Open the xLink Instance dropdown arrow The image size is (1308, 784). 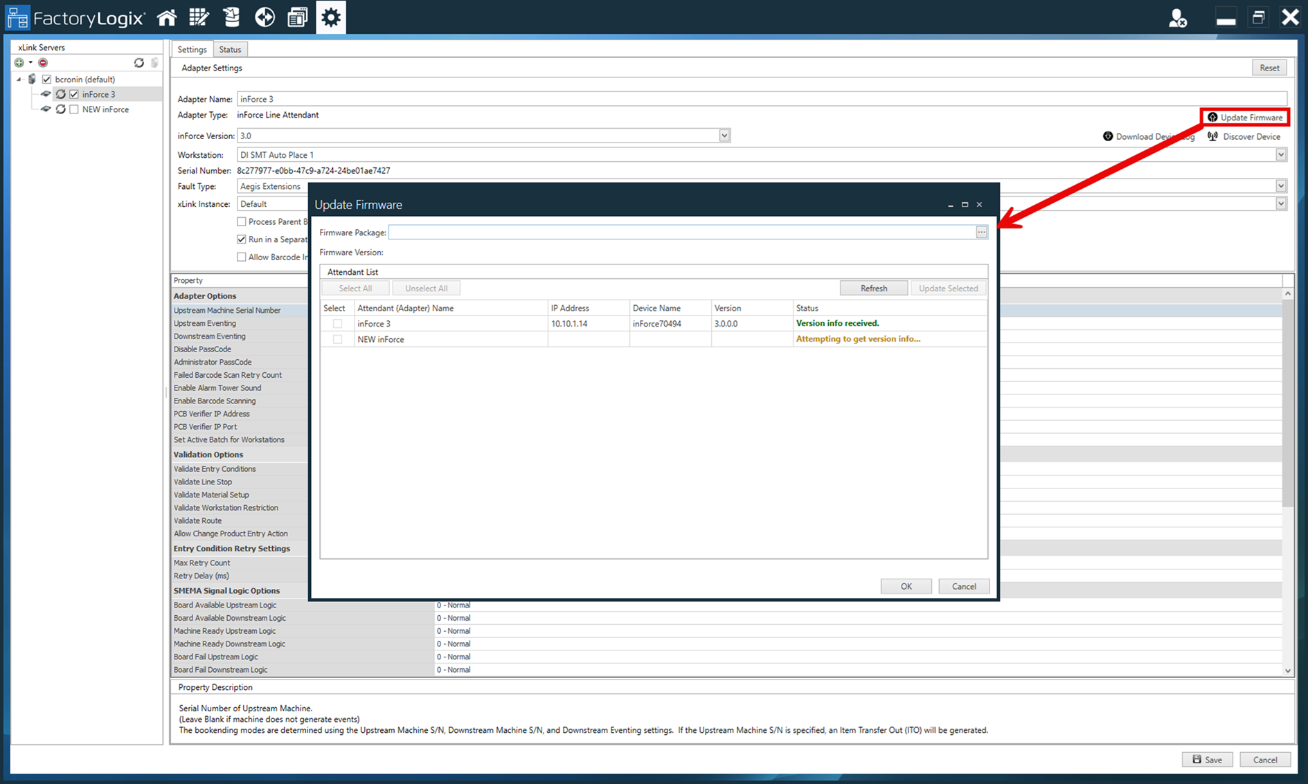click(x=1281, y=204)
